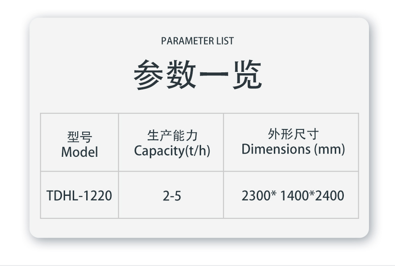Select the "数" character in the heading
This screenshot has height=266, width=395.
click(x=181, y=75)
